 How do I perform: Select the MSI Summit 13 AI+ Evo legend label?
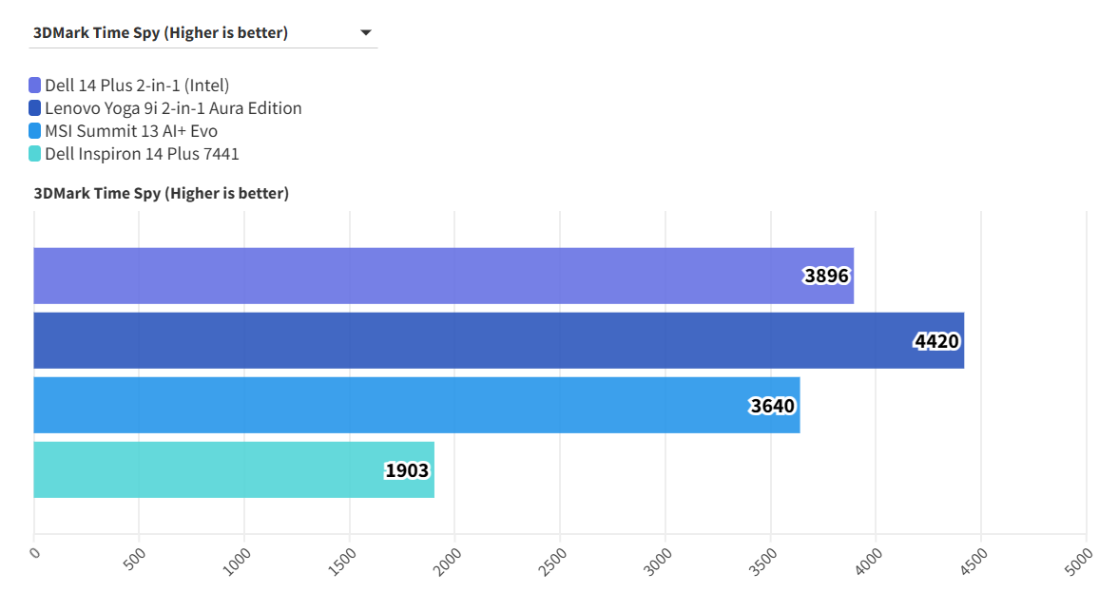click(x=131, y=131)
